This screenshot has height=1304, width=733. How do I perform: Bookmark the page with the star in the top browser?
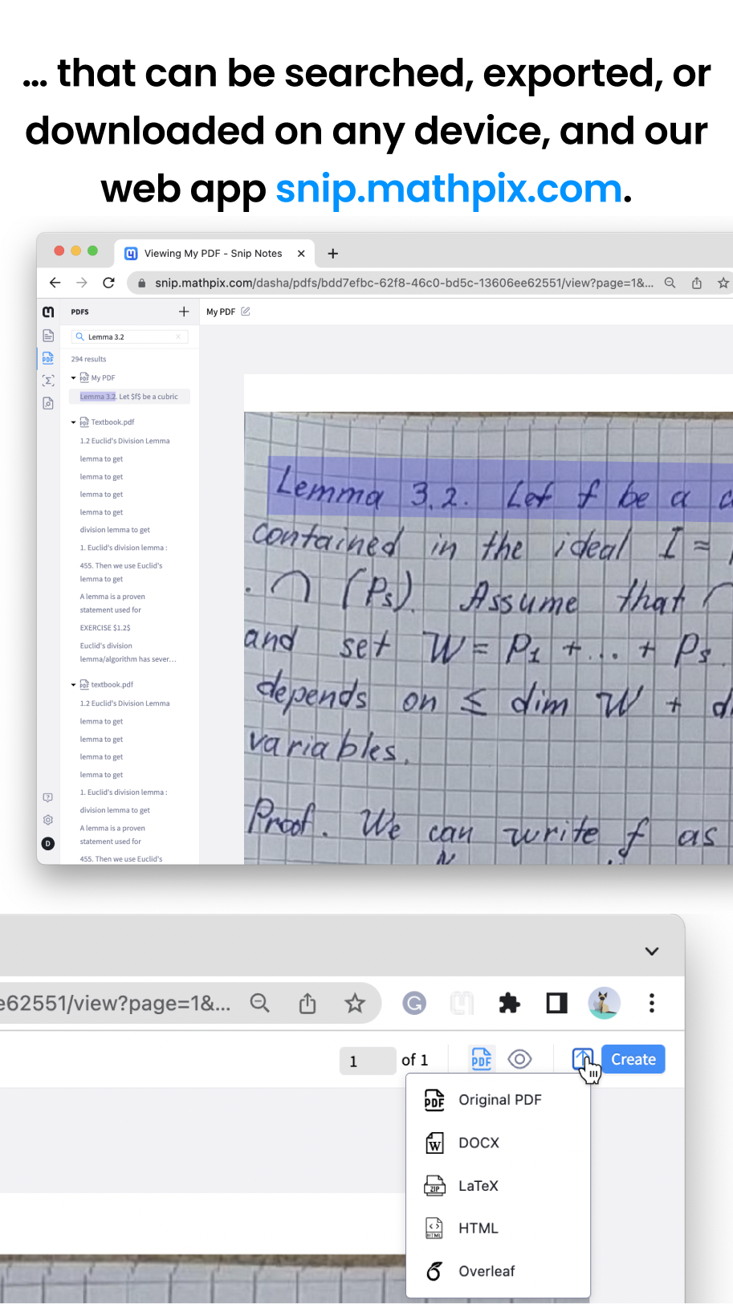coord(723,283)
